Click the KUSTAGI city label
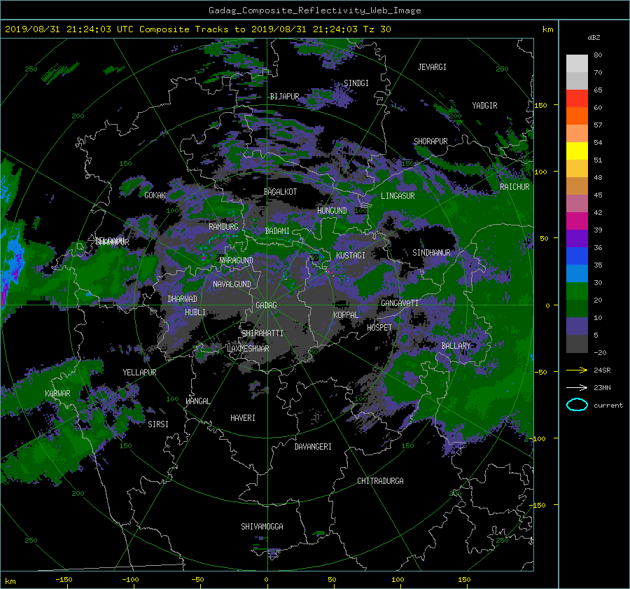Image resolution: width=630 pixels, height=589 pixels. pos(351,256)
